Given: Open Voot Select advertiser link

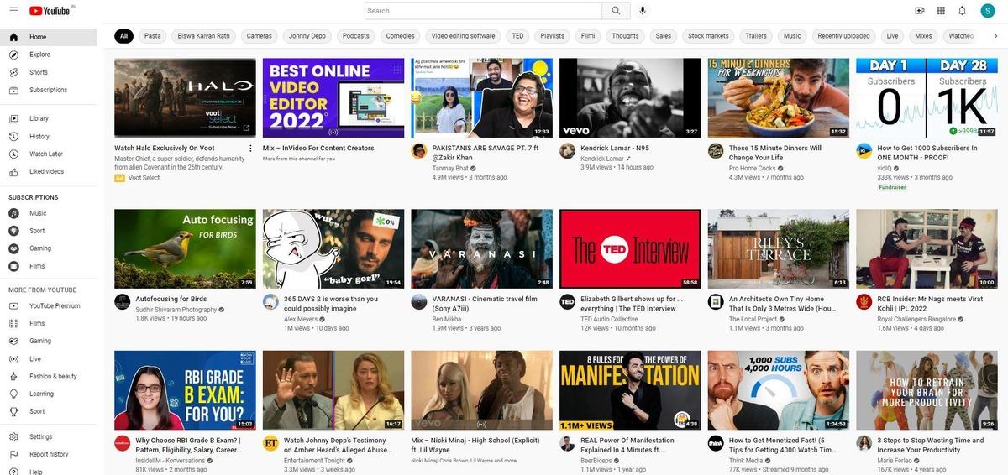Looking at the screenshot, I should click(x=144, y=178).
